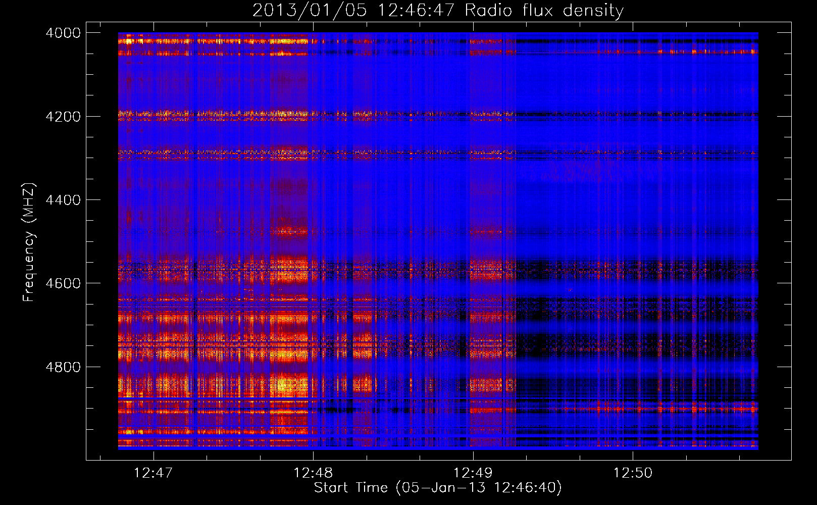Viewport: 817px width, 505px height.
Task: Click the 12:48 time axis label
Action: (x=313, y=473)
